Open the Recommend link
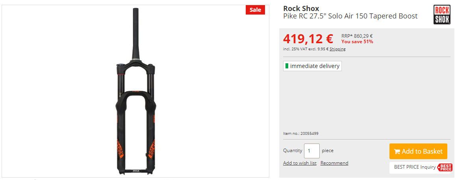Screen dimensions: 456x180 tap(334, 163)
